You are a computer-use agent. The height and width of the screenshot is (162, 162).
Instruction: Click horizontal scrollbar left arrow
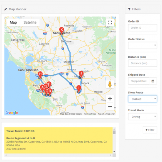[x=6, y=155]
